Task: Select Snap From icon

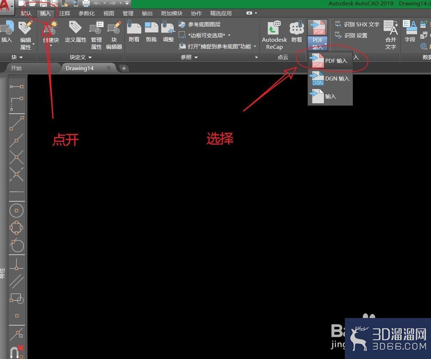Action: [17, 104]
